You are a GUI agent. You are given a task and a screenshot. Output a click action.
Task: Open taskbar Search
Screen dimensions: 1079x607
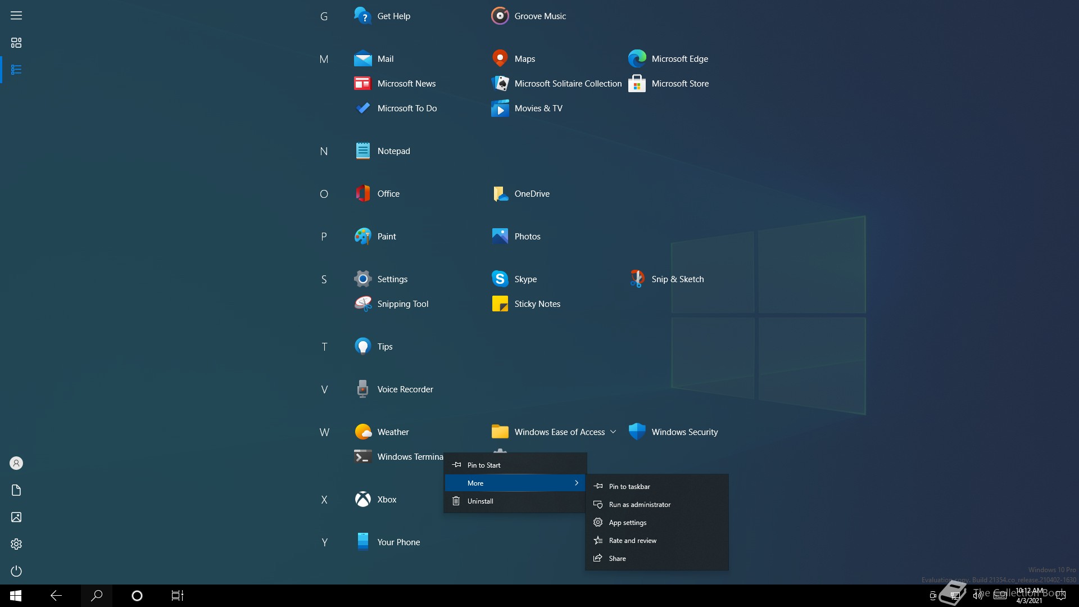tap(97, 596)
